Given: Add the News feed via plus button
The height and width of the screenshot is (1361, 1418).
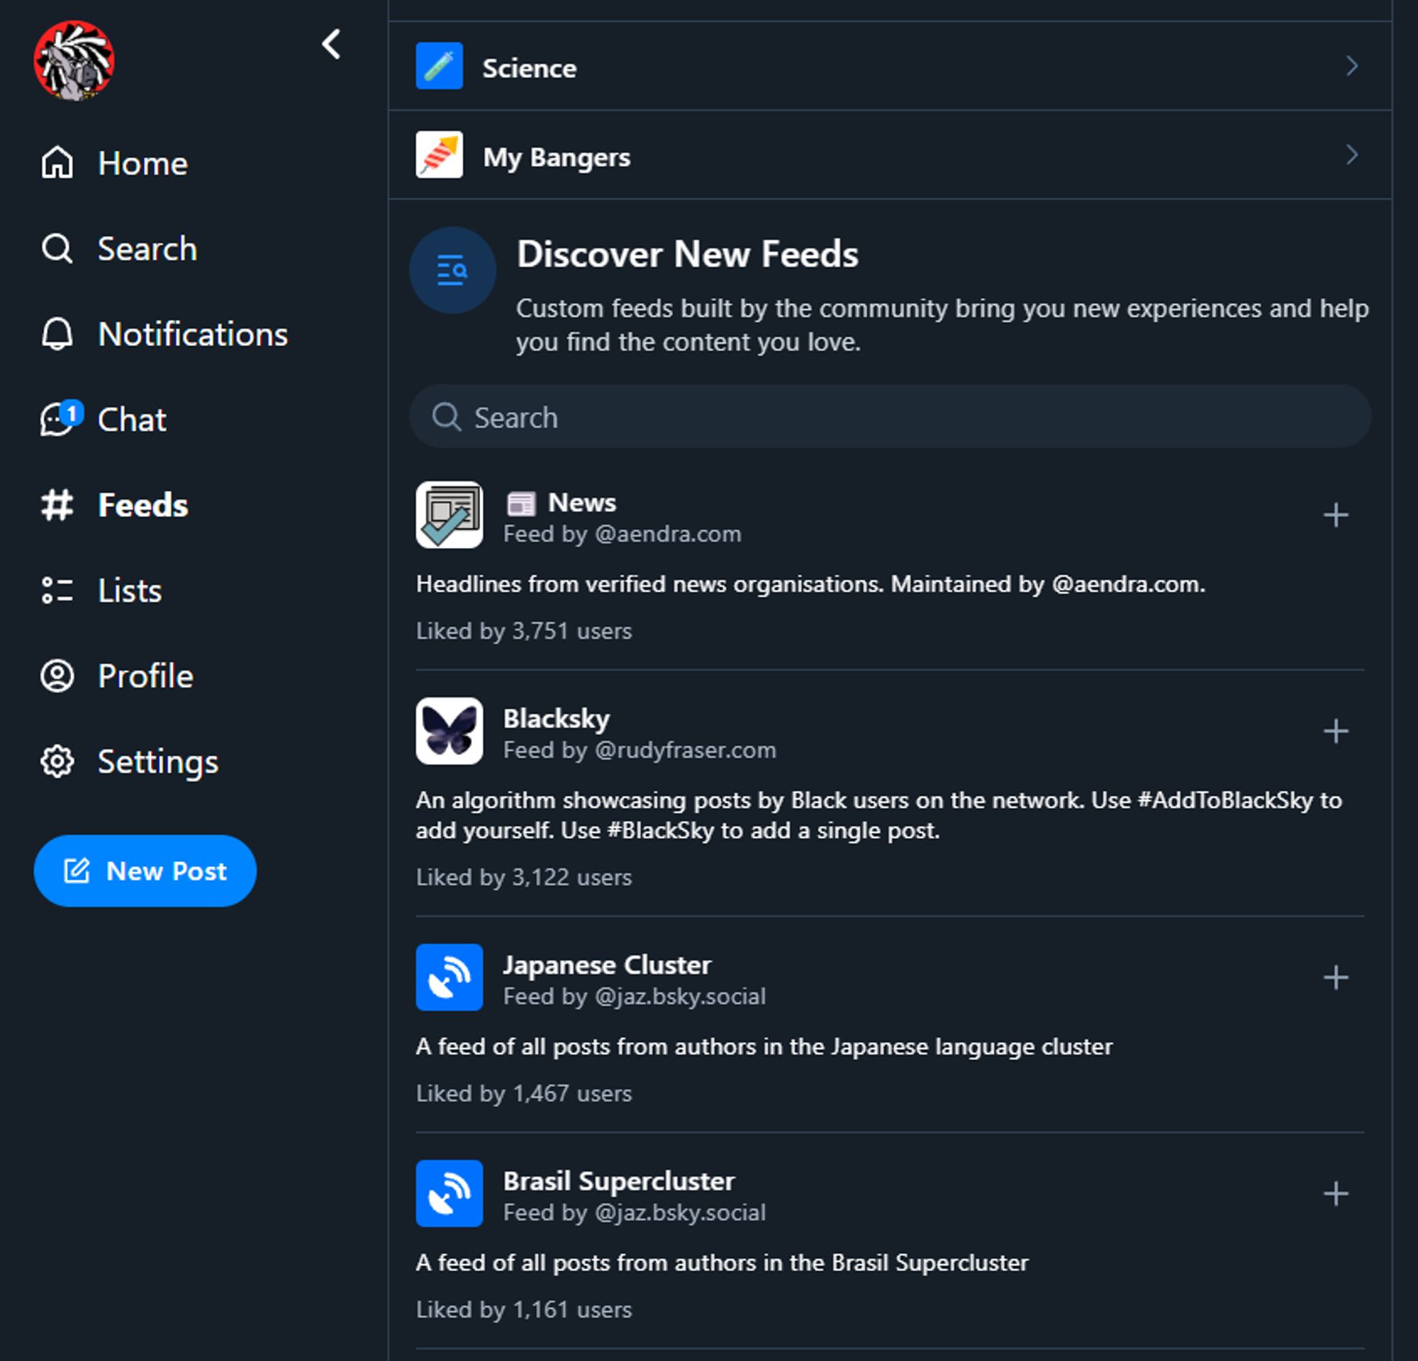Looking at the screenshot, I should (1336, 514).
